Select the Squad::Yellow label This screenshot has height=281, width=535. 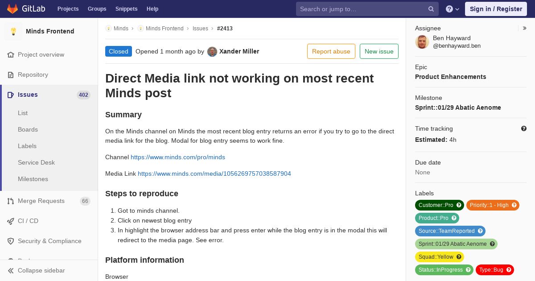tap(436, 257)
